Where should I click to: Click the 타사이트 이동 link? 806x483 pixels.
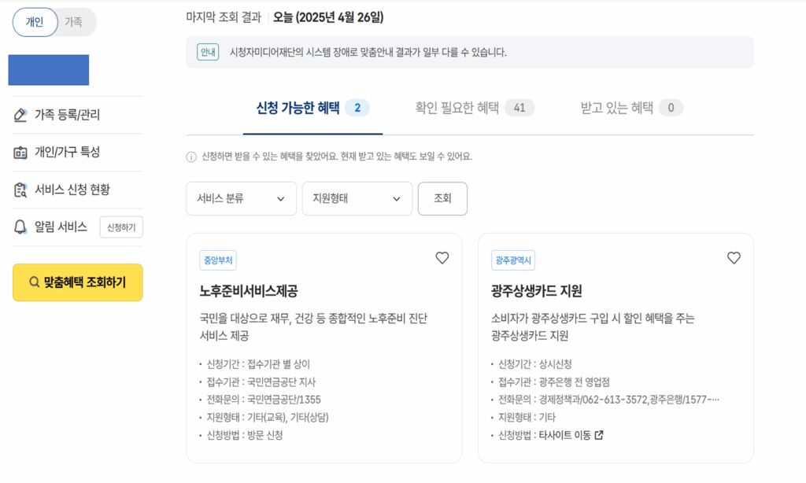(565, 435)
